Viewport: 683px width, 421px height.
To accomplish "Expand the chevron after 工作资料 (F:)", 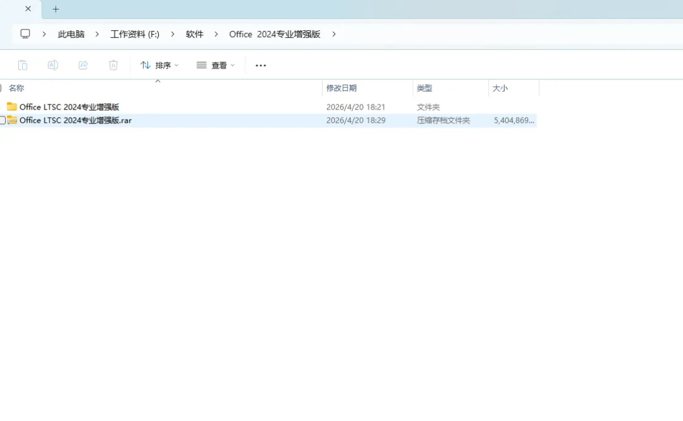I will coord(173,34).
